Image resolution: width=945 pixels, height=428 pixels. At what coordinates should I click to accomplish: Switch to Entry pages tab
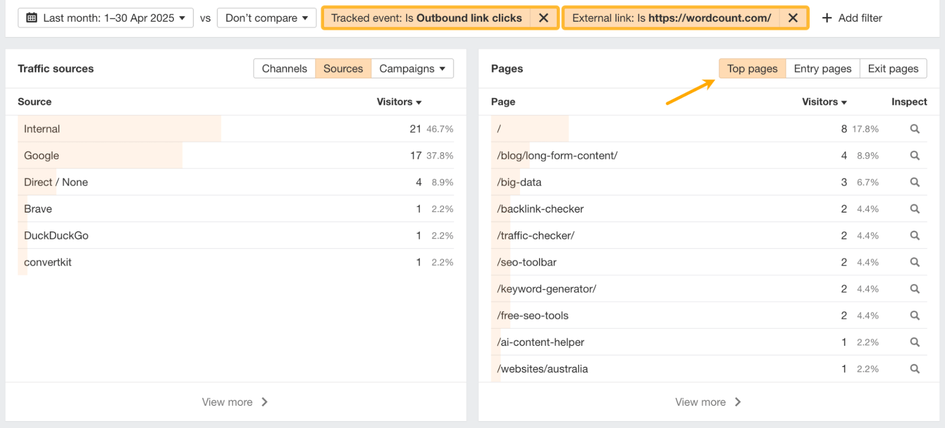[823, 68]
